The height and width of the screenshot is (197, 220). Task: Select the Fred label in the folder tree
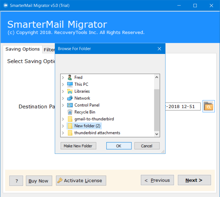78,77
